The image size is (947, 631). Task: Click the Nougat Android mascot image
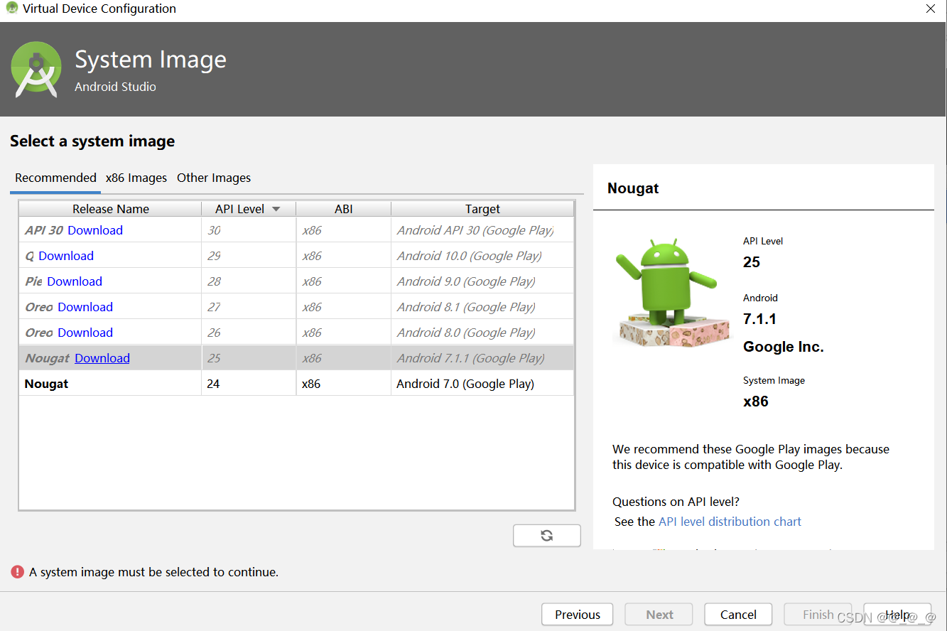click(x=672, y=291)
